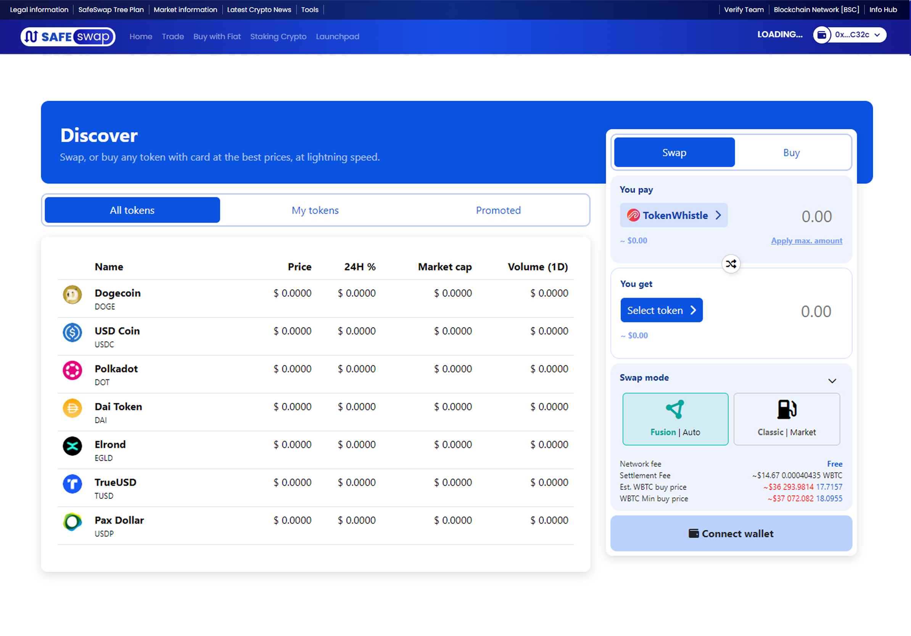Click the Dogecoin coin icon
This screenshot has width=911, height=636.
(72, 295)
